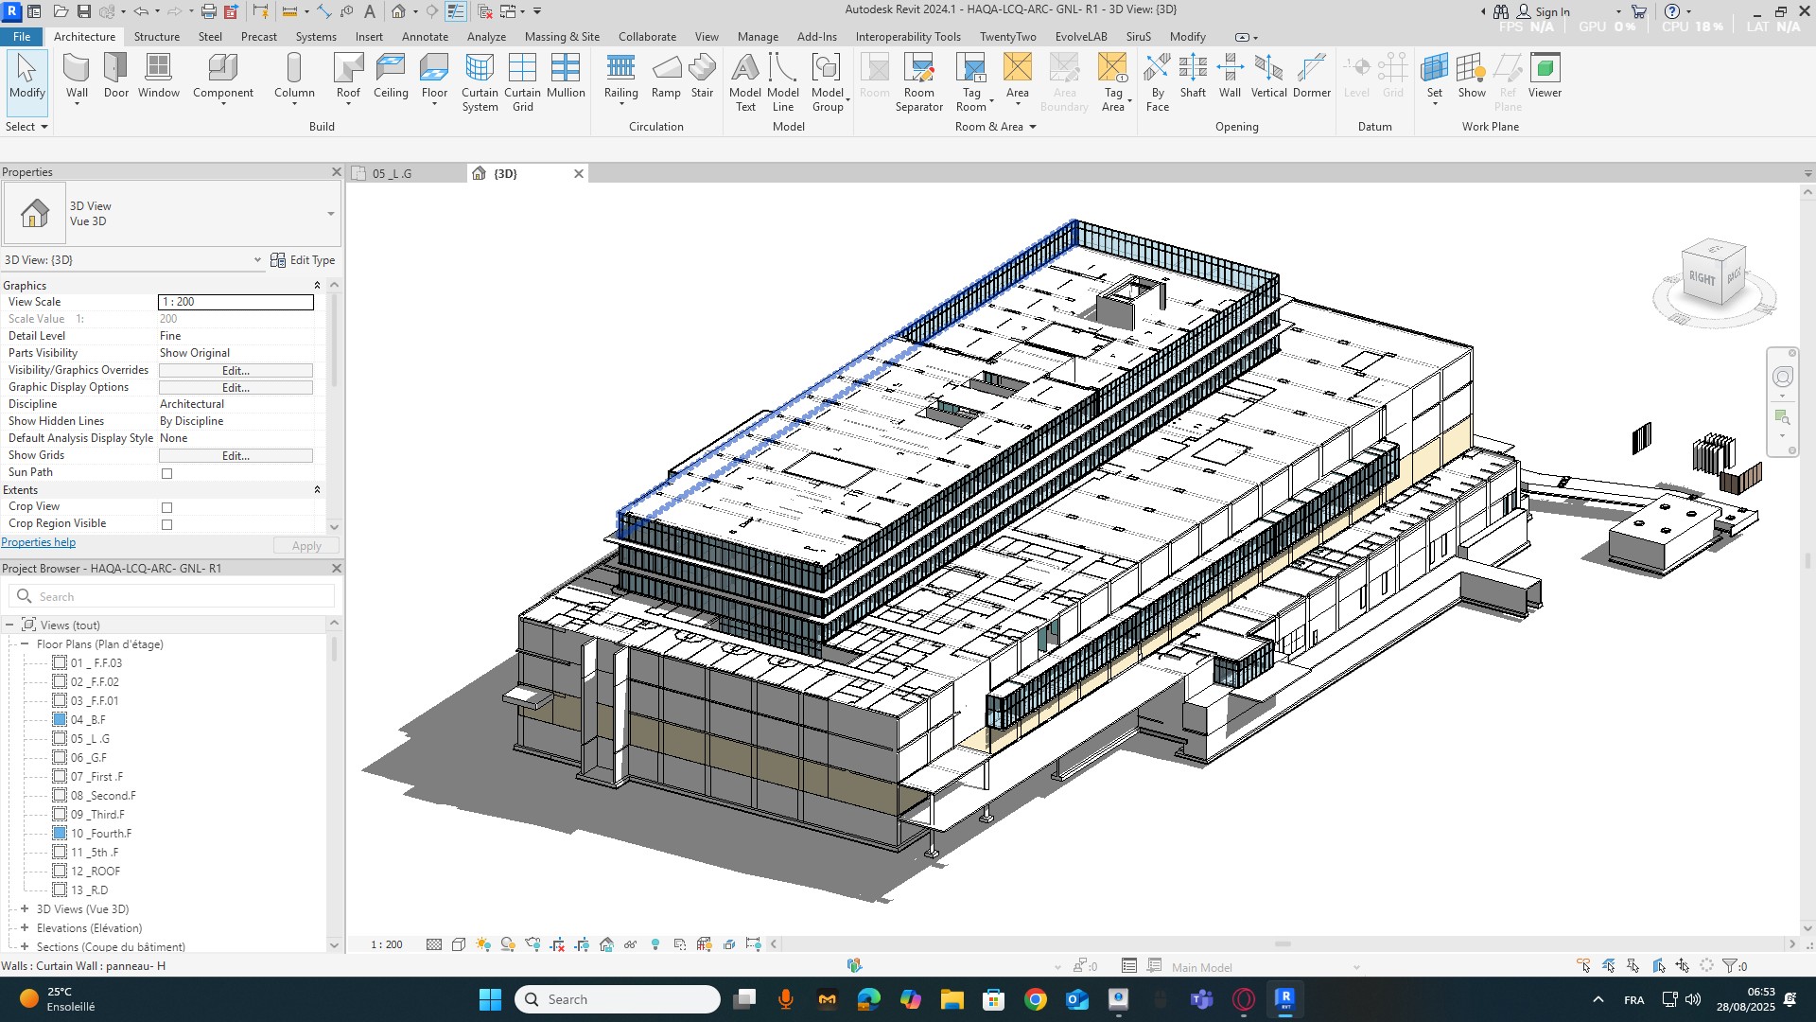Select the Dormer opening tool
Screen dimensions: 1816x1022
pyautogui.click(x=1312, y=76)
